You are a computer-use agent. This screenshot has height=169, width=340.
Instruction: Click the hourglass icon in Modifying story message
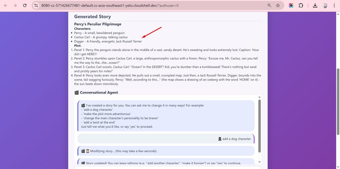click(88, 151)
